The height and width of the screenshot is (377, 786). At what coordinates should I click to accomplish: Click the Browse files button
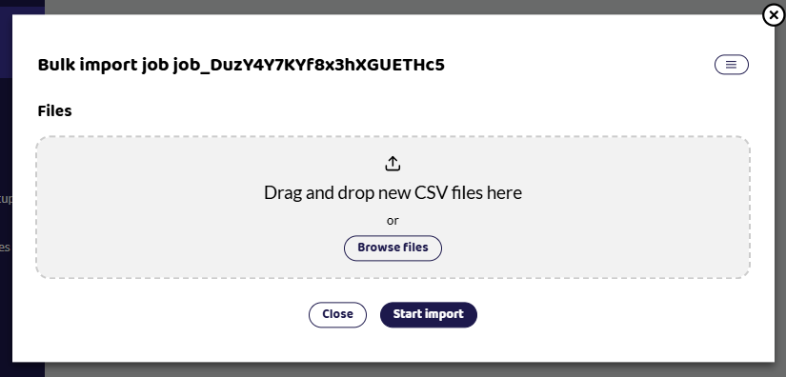click(393, 248)
